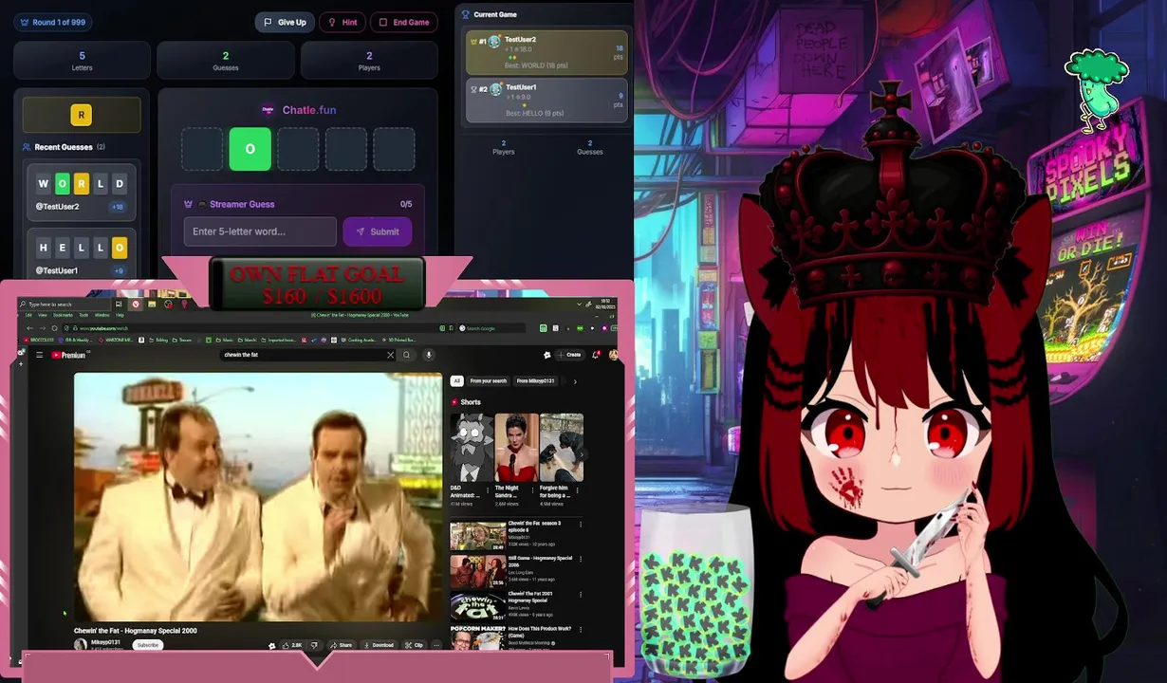Image resolution: width=1167 pixels, height=683 pixels.
Task: Open the browser Window menu
Action: tap(102, 315)
